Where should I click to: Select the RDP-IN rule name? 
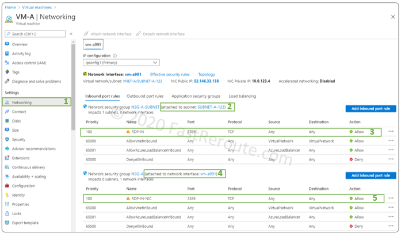[x=138, y=132]
